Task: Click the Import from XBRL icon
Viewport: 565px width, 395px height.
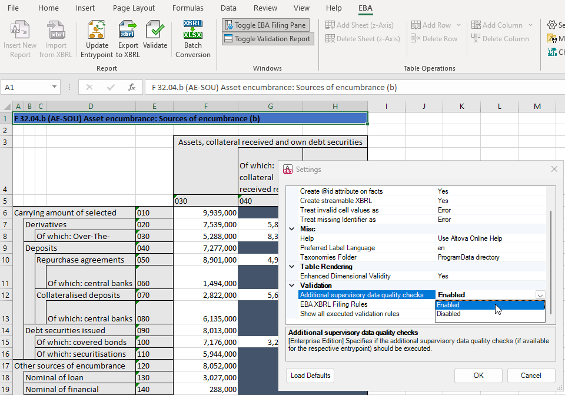Action: (x=56, y=31)
